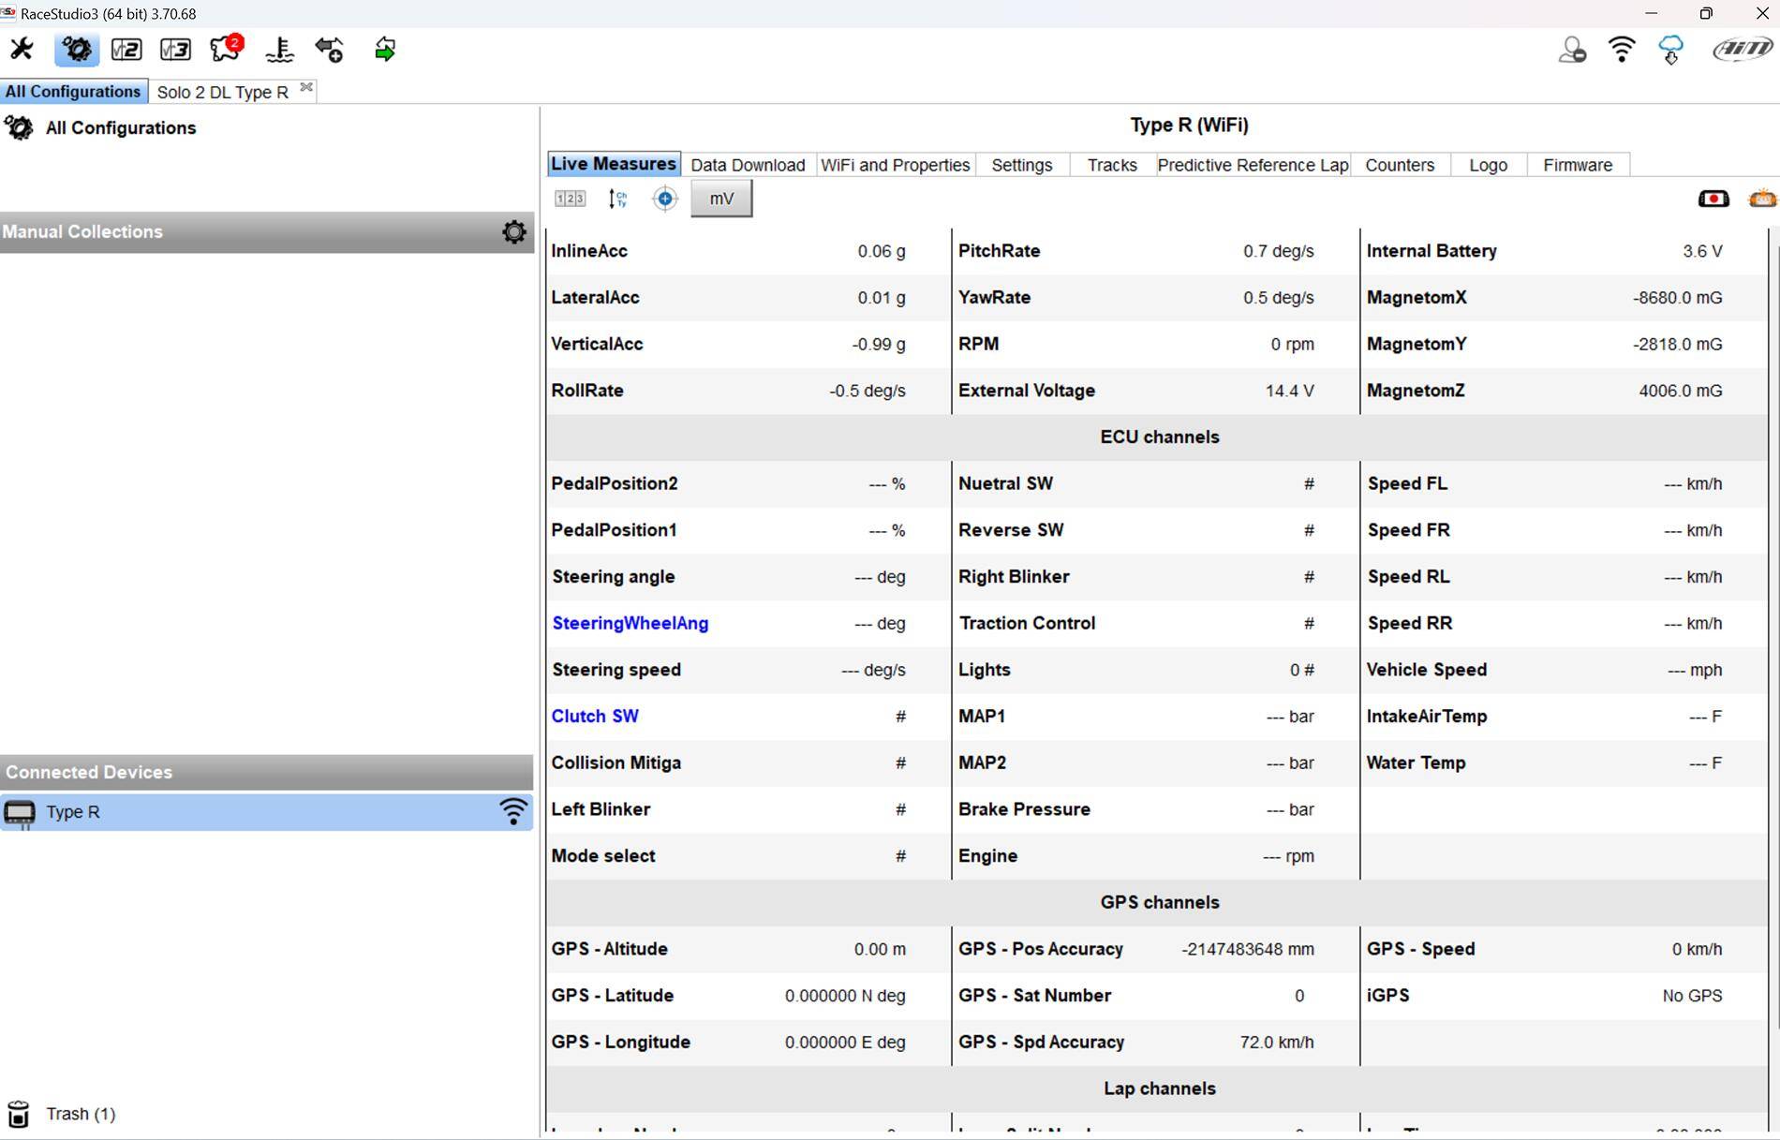Open the wrench Preferences icon
The width and height of the screenshot is (1780, 1140).
pyautogui.click(x=22, y=49)
